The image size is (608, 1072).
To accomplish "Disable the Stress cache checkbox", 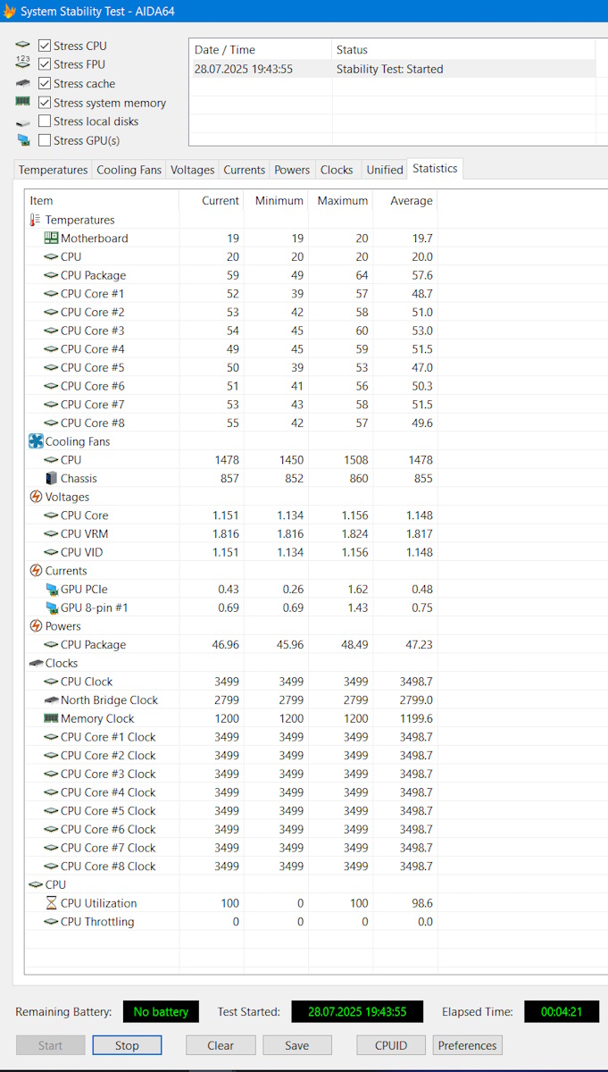I will 45,83.
